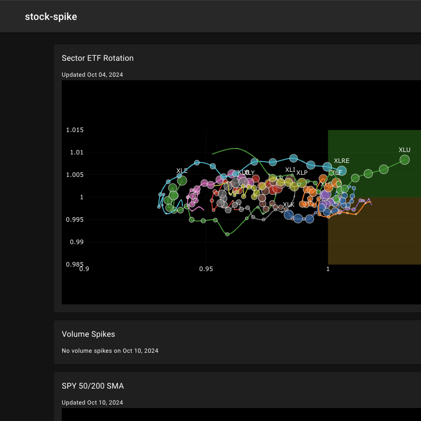Image resolution: width=421 pixels, height=421 pixels.
Task: Click the Updated Oct 10, 2024 text
Action: tap(92, 403)
